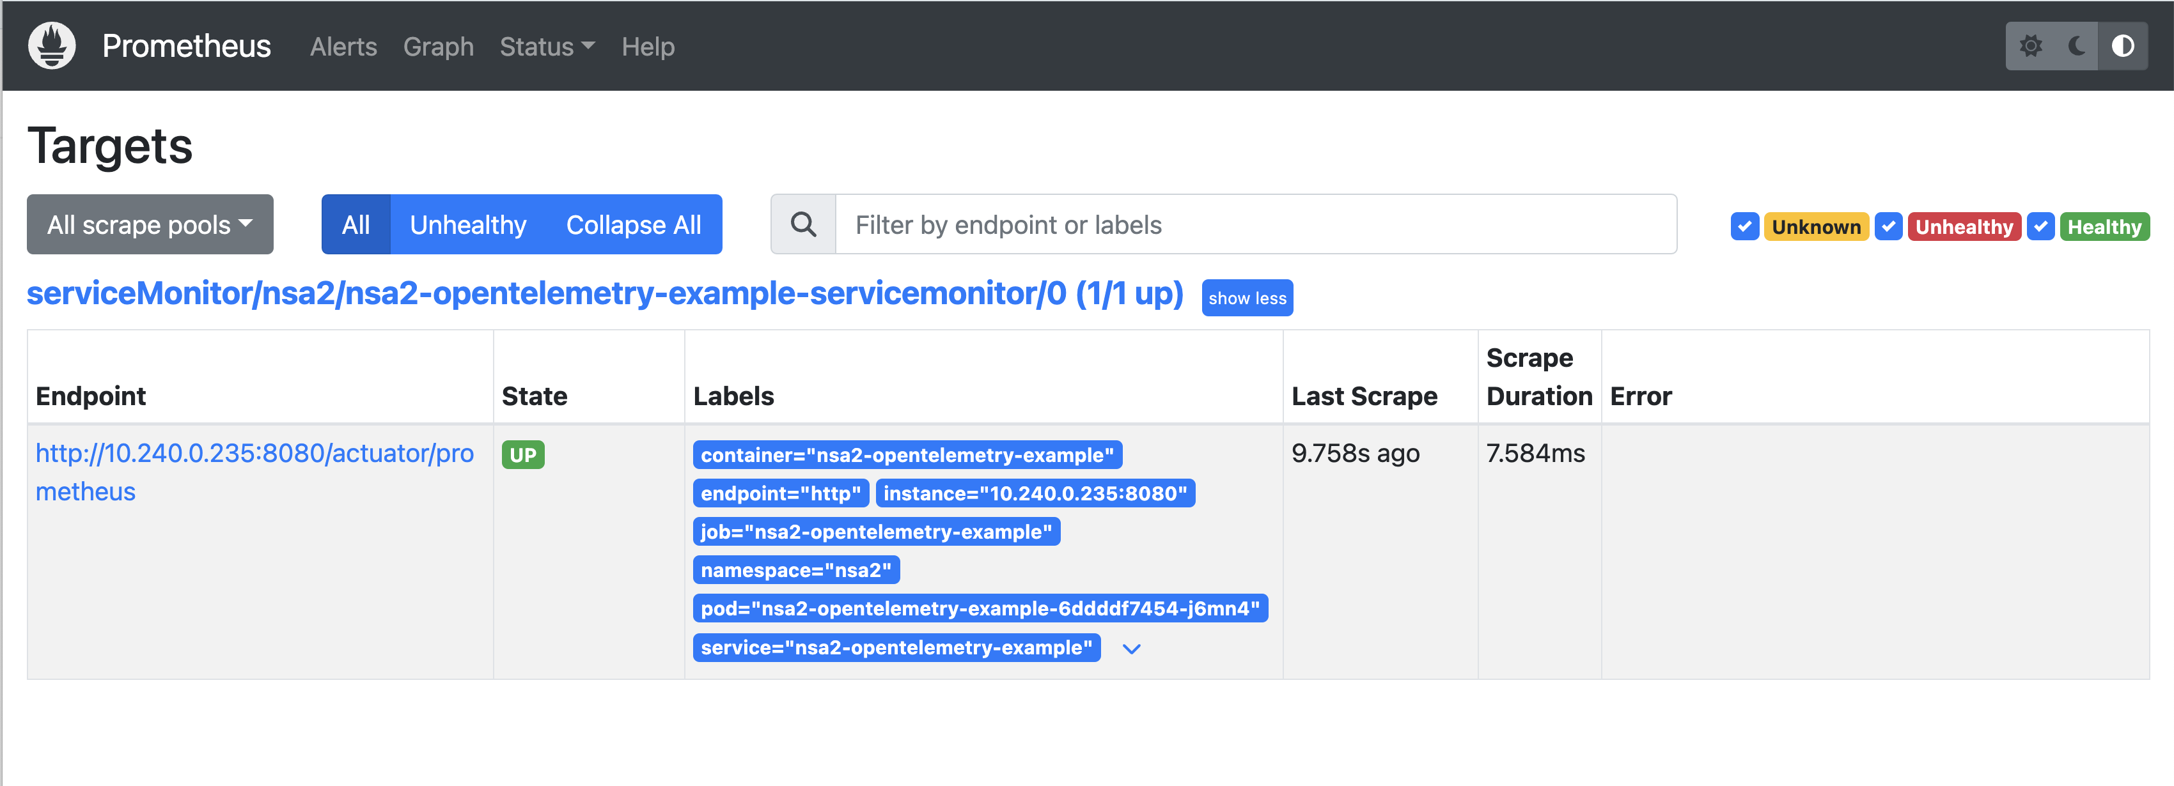The height and width of the screenshot is (786, 2174).
Task: Select the All targets filter button
Action: click(356, 224)
